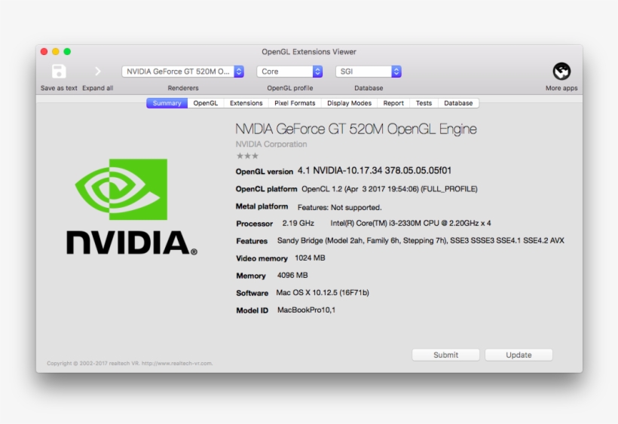Image resolution: width=618 pixels, height=424 pixels.
Task: Maximize window with the green button
Action: (x=67, y=51)
